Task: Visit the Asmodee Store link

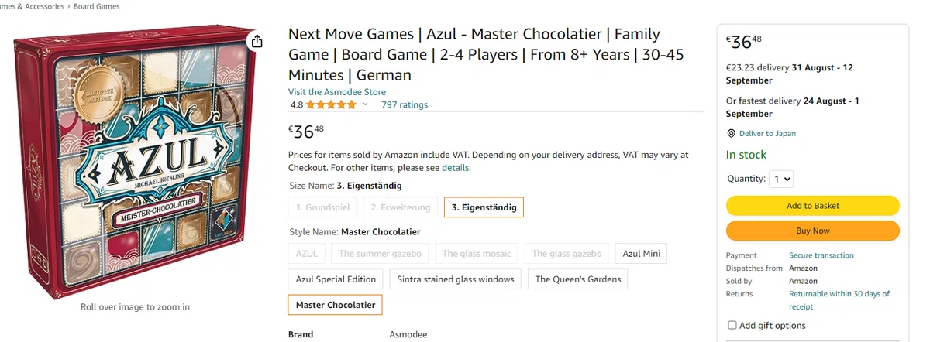Action: (x=337, y=92)
